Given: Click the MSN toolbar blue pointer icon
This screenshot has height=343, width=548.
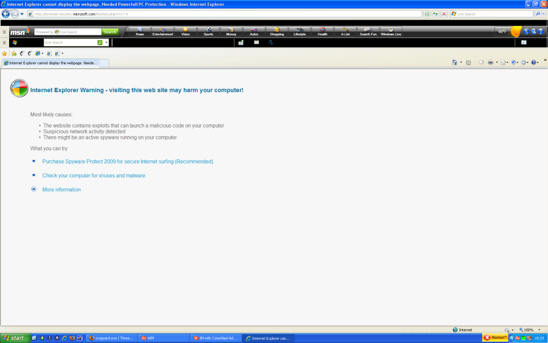Looking at the screenshot, I should 527,32.
